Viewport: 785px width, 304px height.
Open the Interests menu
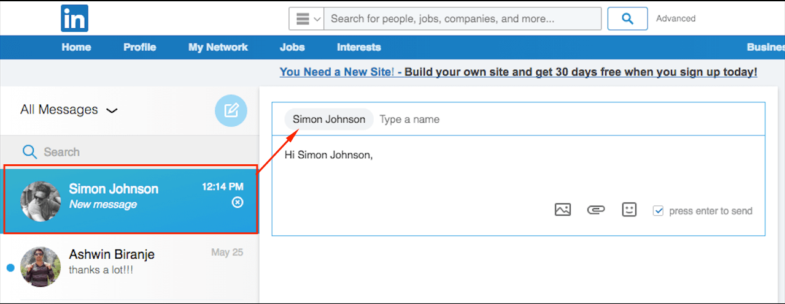point(358,47)
